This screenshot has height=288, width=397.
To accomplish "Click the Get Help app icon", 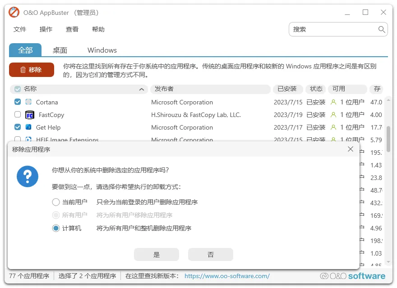I will (28, 127).
